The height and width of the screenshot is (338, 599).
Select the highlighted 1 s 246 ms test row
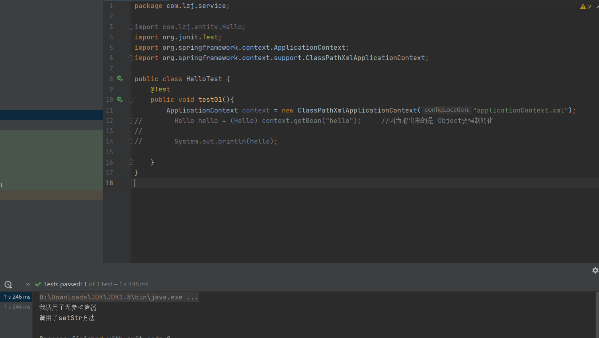[x=16, y=297]
